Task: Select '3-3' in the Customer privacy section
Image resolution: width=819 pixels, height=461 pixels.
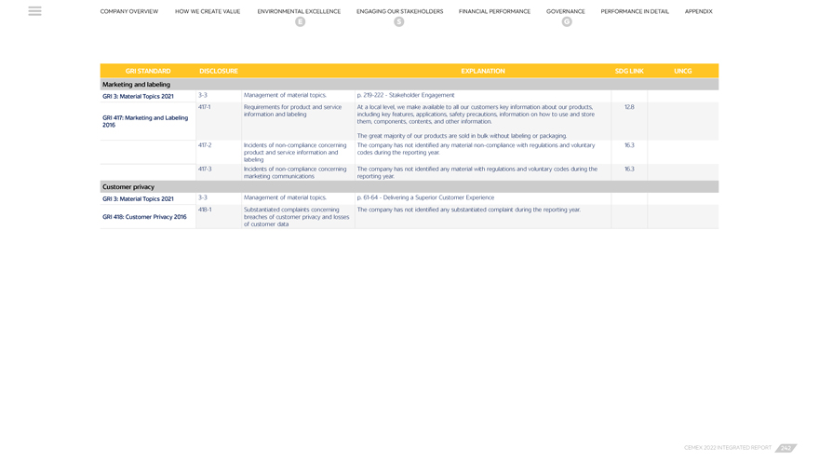Action: (203, 197)
